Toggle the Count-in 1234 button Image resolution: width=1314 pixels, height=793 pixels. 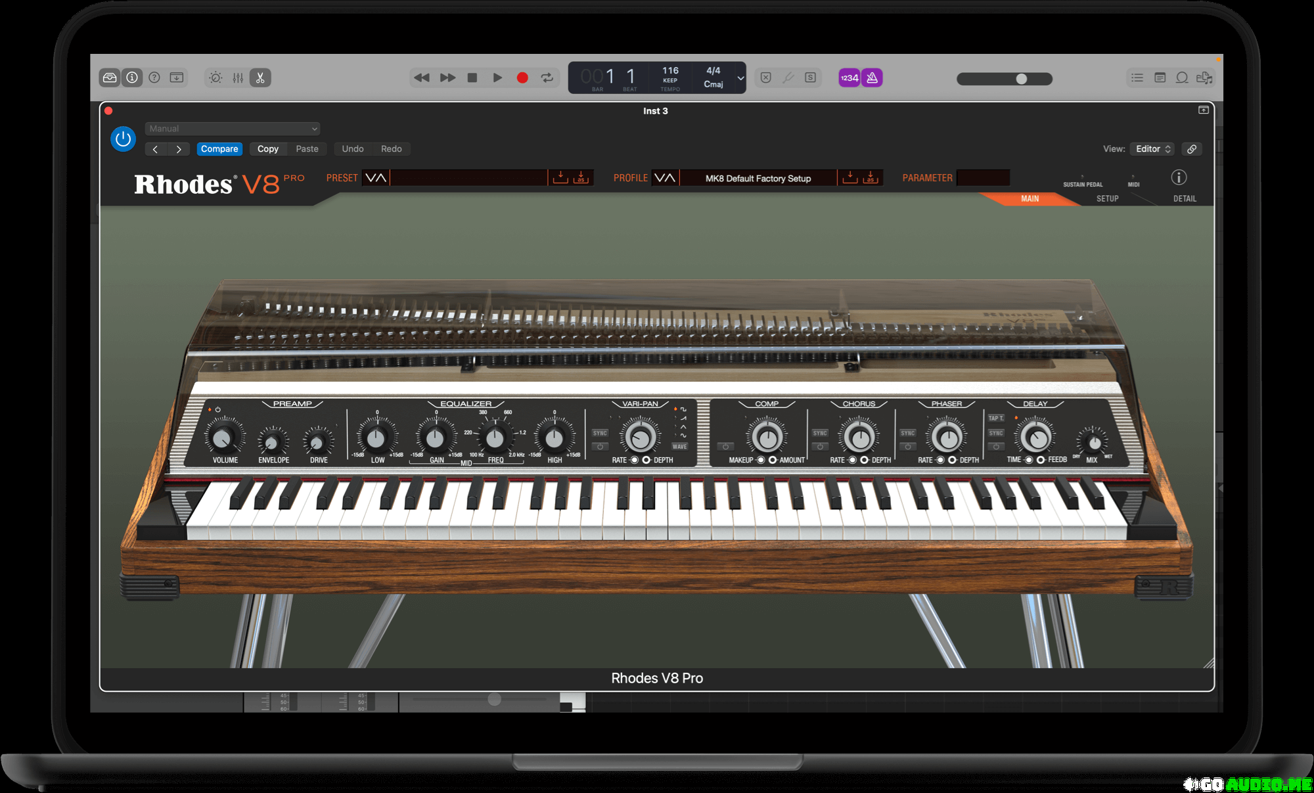(x=850, y=78)
